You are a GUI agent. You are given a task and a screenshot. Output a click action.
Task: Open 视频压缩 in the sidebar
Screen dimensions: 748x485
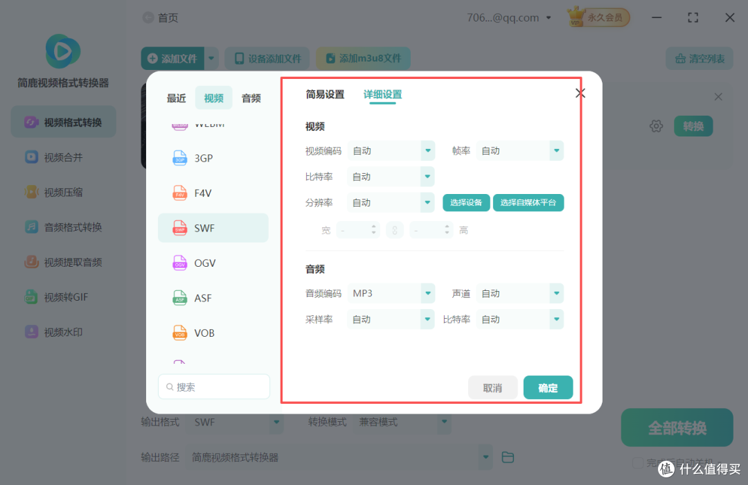click(x=64, y=192)
